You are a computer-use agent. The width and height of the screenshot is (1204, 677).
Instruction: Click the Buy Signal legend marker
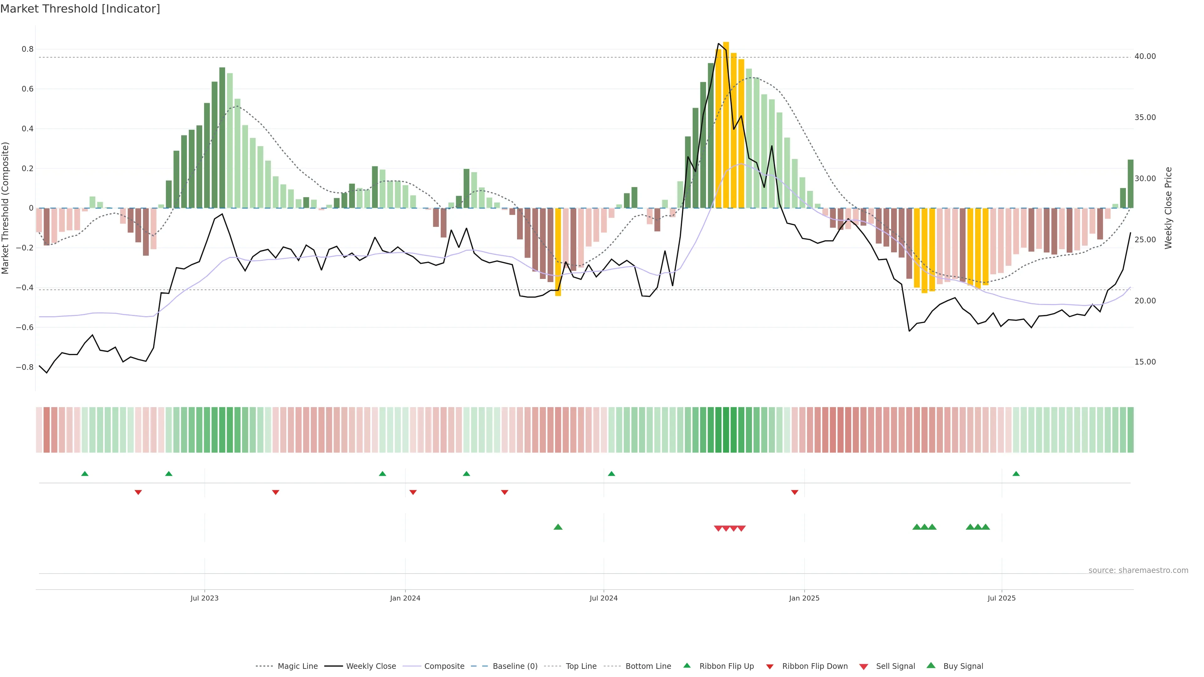[931, 665]
